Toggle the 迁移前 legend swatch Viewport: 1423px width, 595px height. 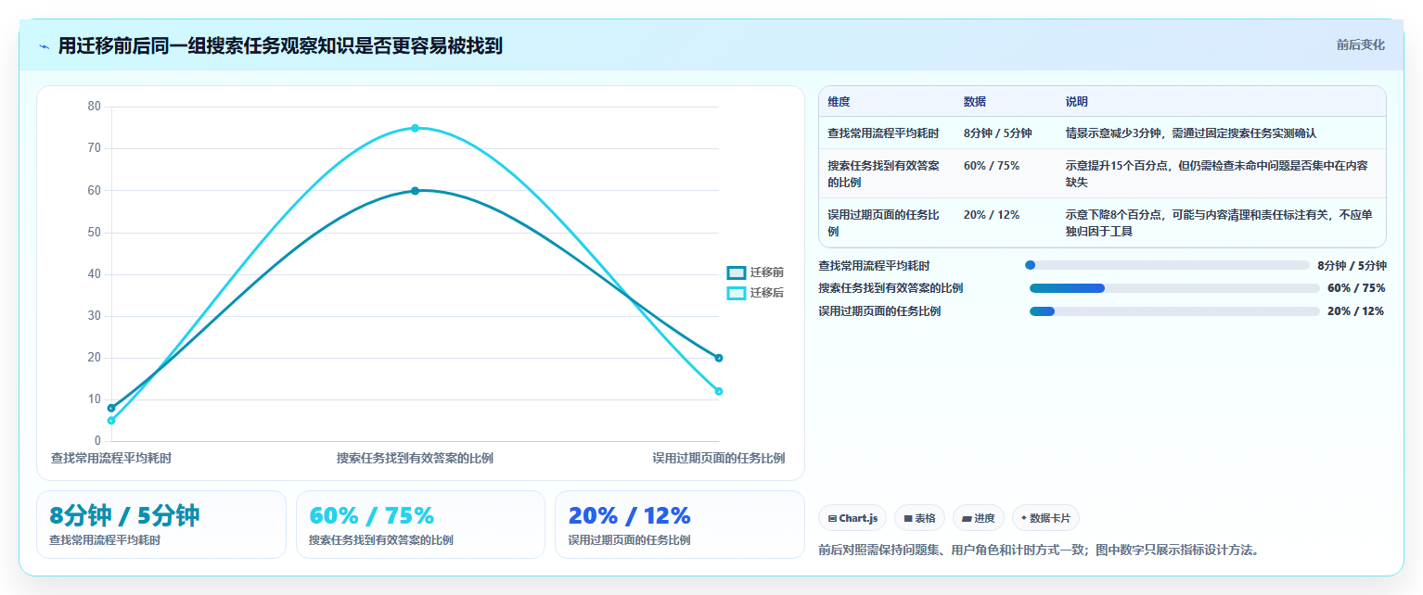pyautogui.click(x=737, y=272)
